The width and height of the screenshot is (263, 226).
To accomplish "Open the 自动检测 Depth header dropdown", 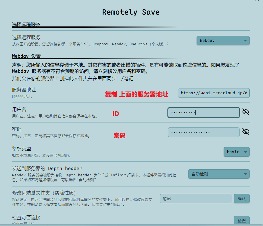I will click(x=219, y=174).
